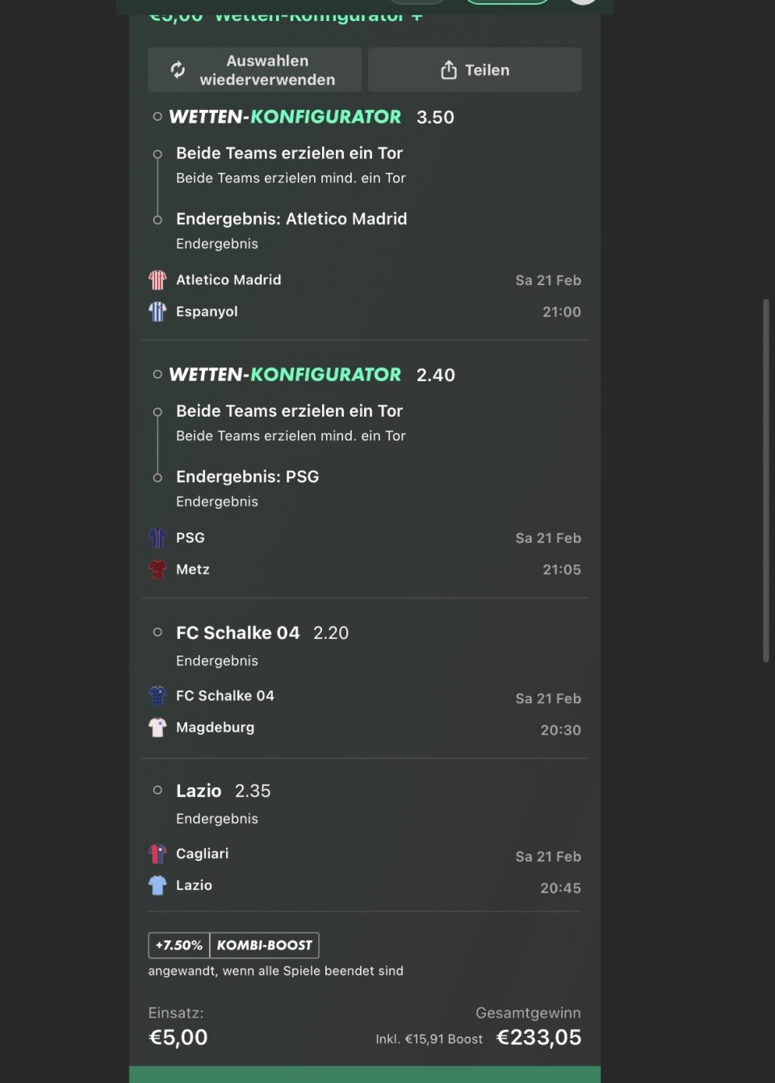Click the Einsatz amount €5,00
The image size is (775, 1083).
pos(178,1038)
